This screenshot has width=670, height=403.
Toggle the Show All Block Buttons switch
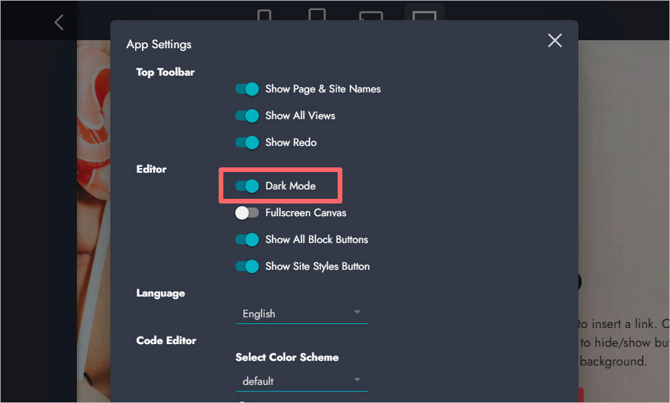247,240
